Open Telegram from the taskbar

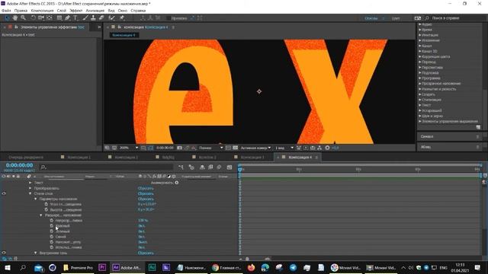[x=293, y=267]
